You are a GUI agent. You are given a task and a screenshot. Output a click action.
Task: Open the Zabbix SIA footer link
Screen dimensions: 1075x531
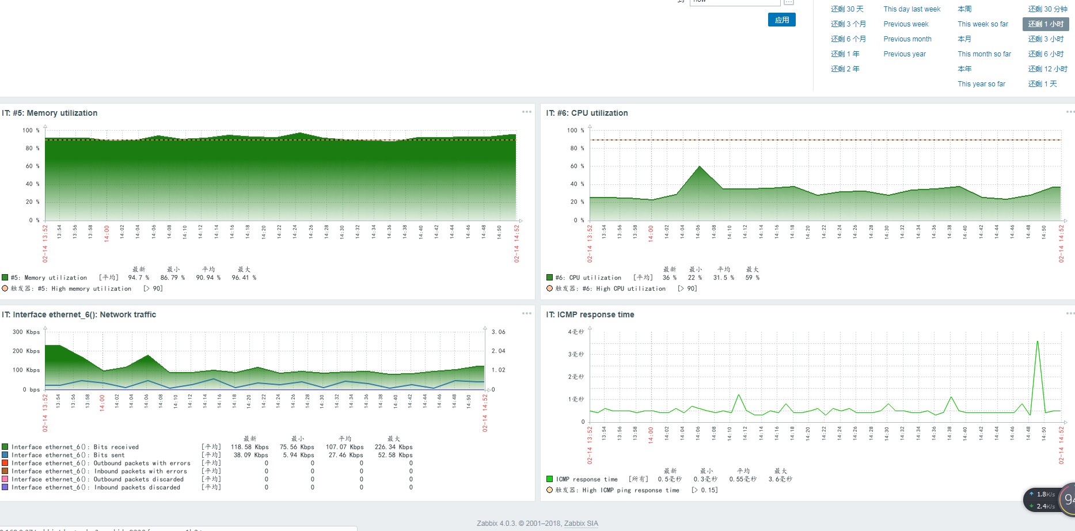[581, 524]
